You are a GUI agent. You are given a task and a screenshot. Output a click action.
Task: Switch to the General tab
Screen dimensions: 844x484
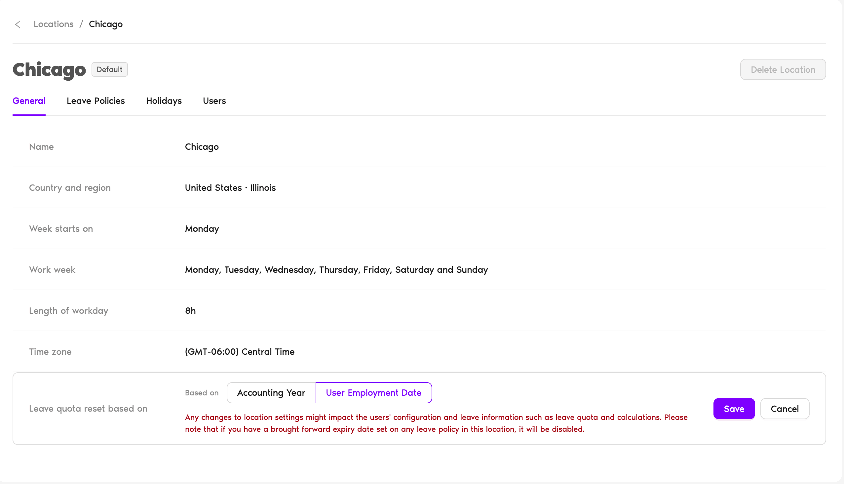point(29,101)
